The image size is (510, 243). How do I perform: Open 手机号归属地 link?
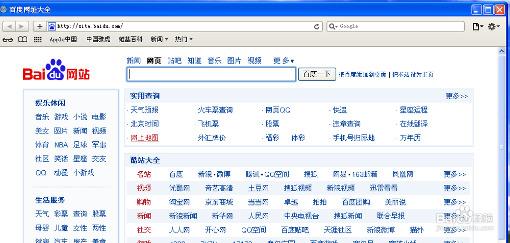354,138
